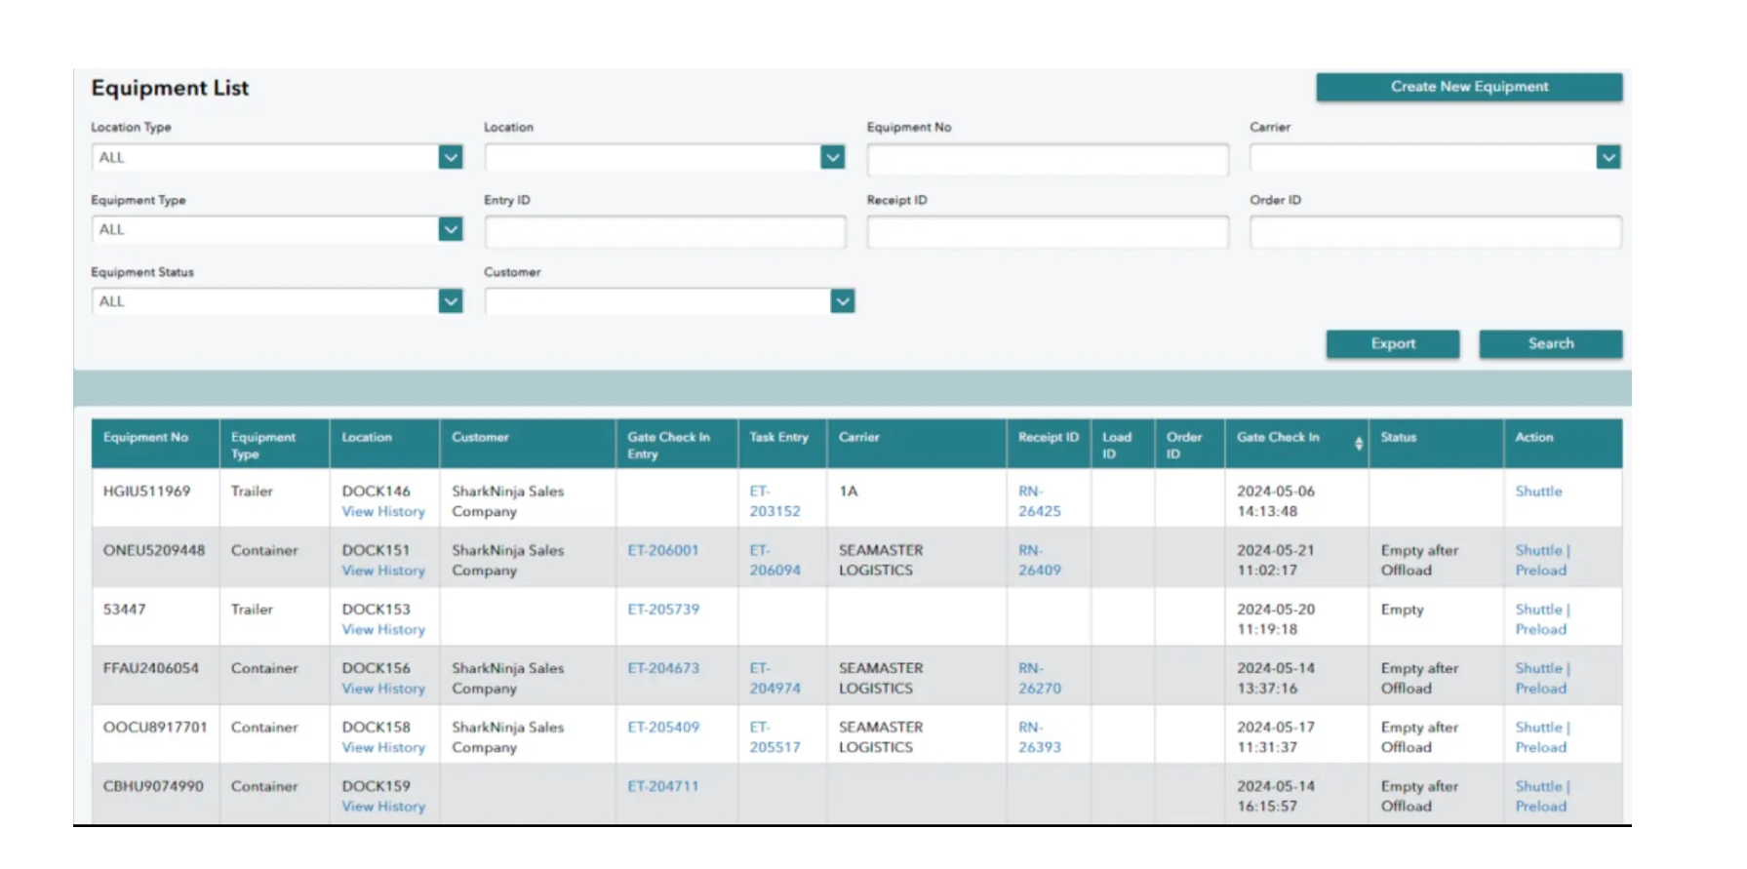This screenshot has height=869, width=1747.
Task: Open View History under DOCK159
Action: [383, 807]
